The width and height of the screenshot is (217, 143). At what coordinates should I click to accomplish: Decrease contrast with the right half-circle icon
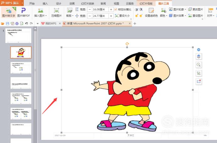tap(141, 9)
